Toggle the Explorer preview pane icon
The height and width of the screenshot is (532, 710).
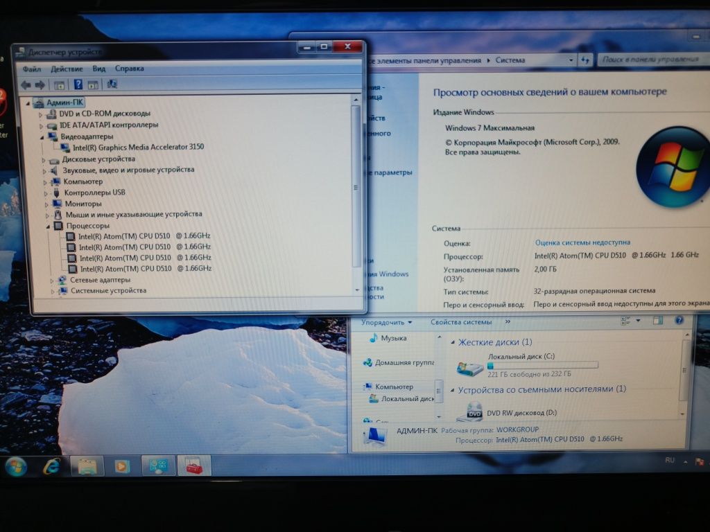pyautogui.click(x=658, y=321)
